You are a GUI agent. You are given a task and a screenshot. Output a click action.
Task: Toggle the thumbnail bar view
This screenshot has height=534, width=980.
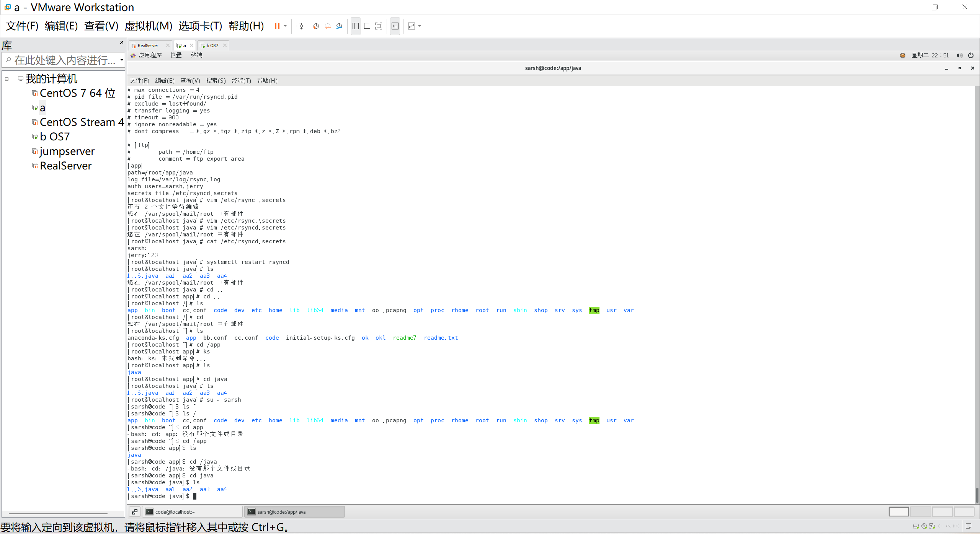(367, 26)
